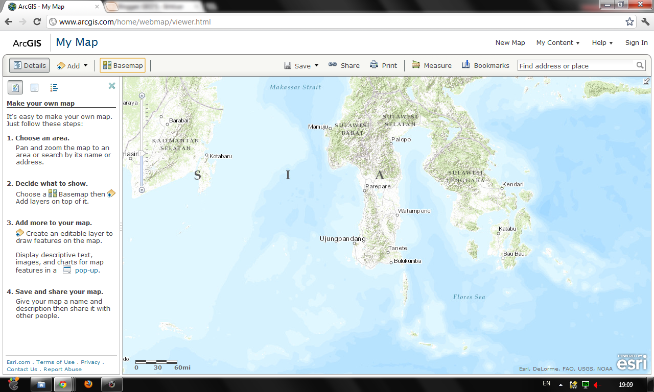Image resolution: width=654 pixels, height=392 pixels.
Task: Open the Bookmarks list
Action: tap(485, 65)
